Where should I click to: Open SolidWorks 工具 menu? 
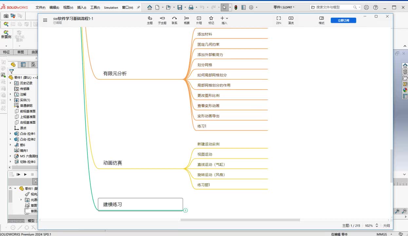[95, 8]
